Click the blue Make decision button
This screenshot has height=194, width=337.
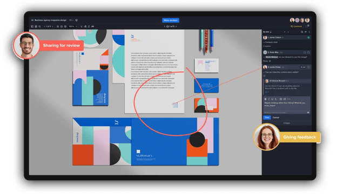tap(171, 20)
